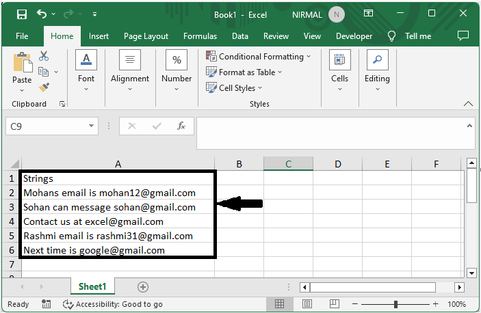This screenshot has height=313, width=481.
Task: Open the Editing group button
Action: pos(377,70)
